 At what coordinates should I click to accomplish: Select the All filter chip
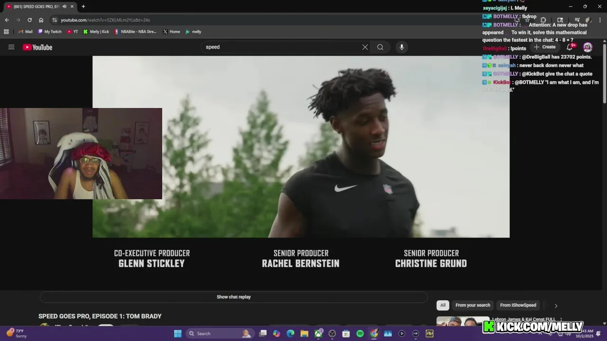coord(443,305)
